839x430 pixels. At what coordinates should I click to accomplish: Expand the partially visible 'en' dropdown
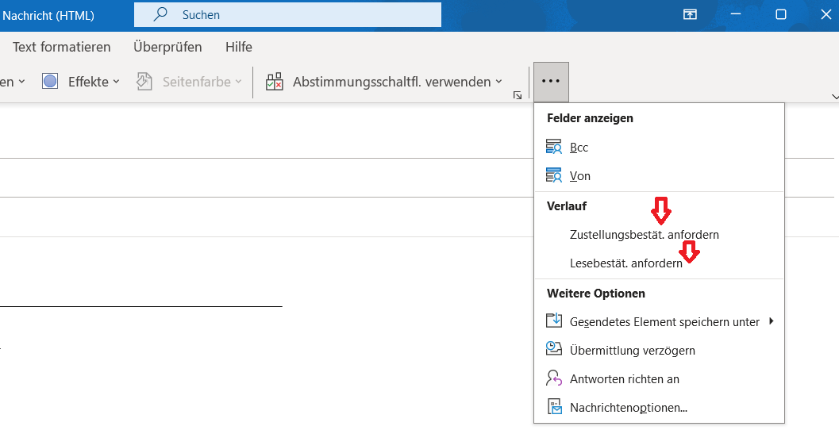tap(21, 82)
